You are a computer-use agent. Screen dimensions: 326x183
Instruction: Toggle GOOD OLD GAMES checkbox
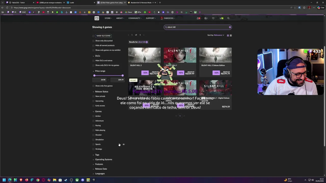click(x=93, y=36)
